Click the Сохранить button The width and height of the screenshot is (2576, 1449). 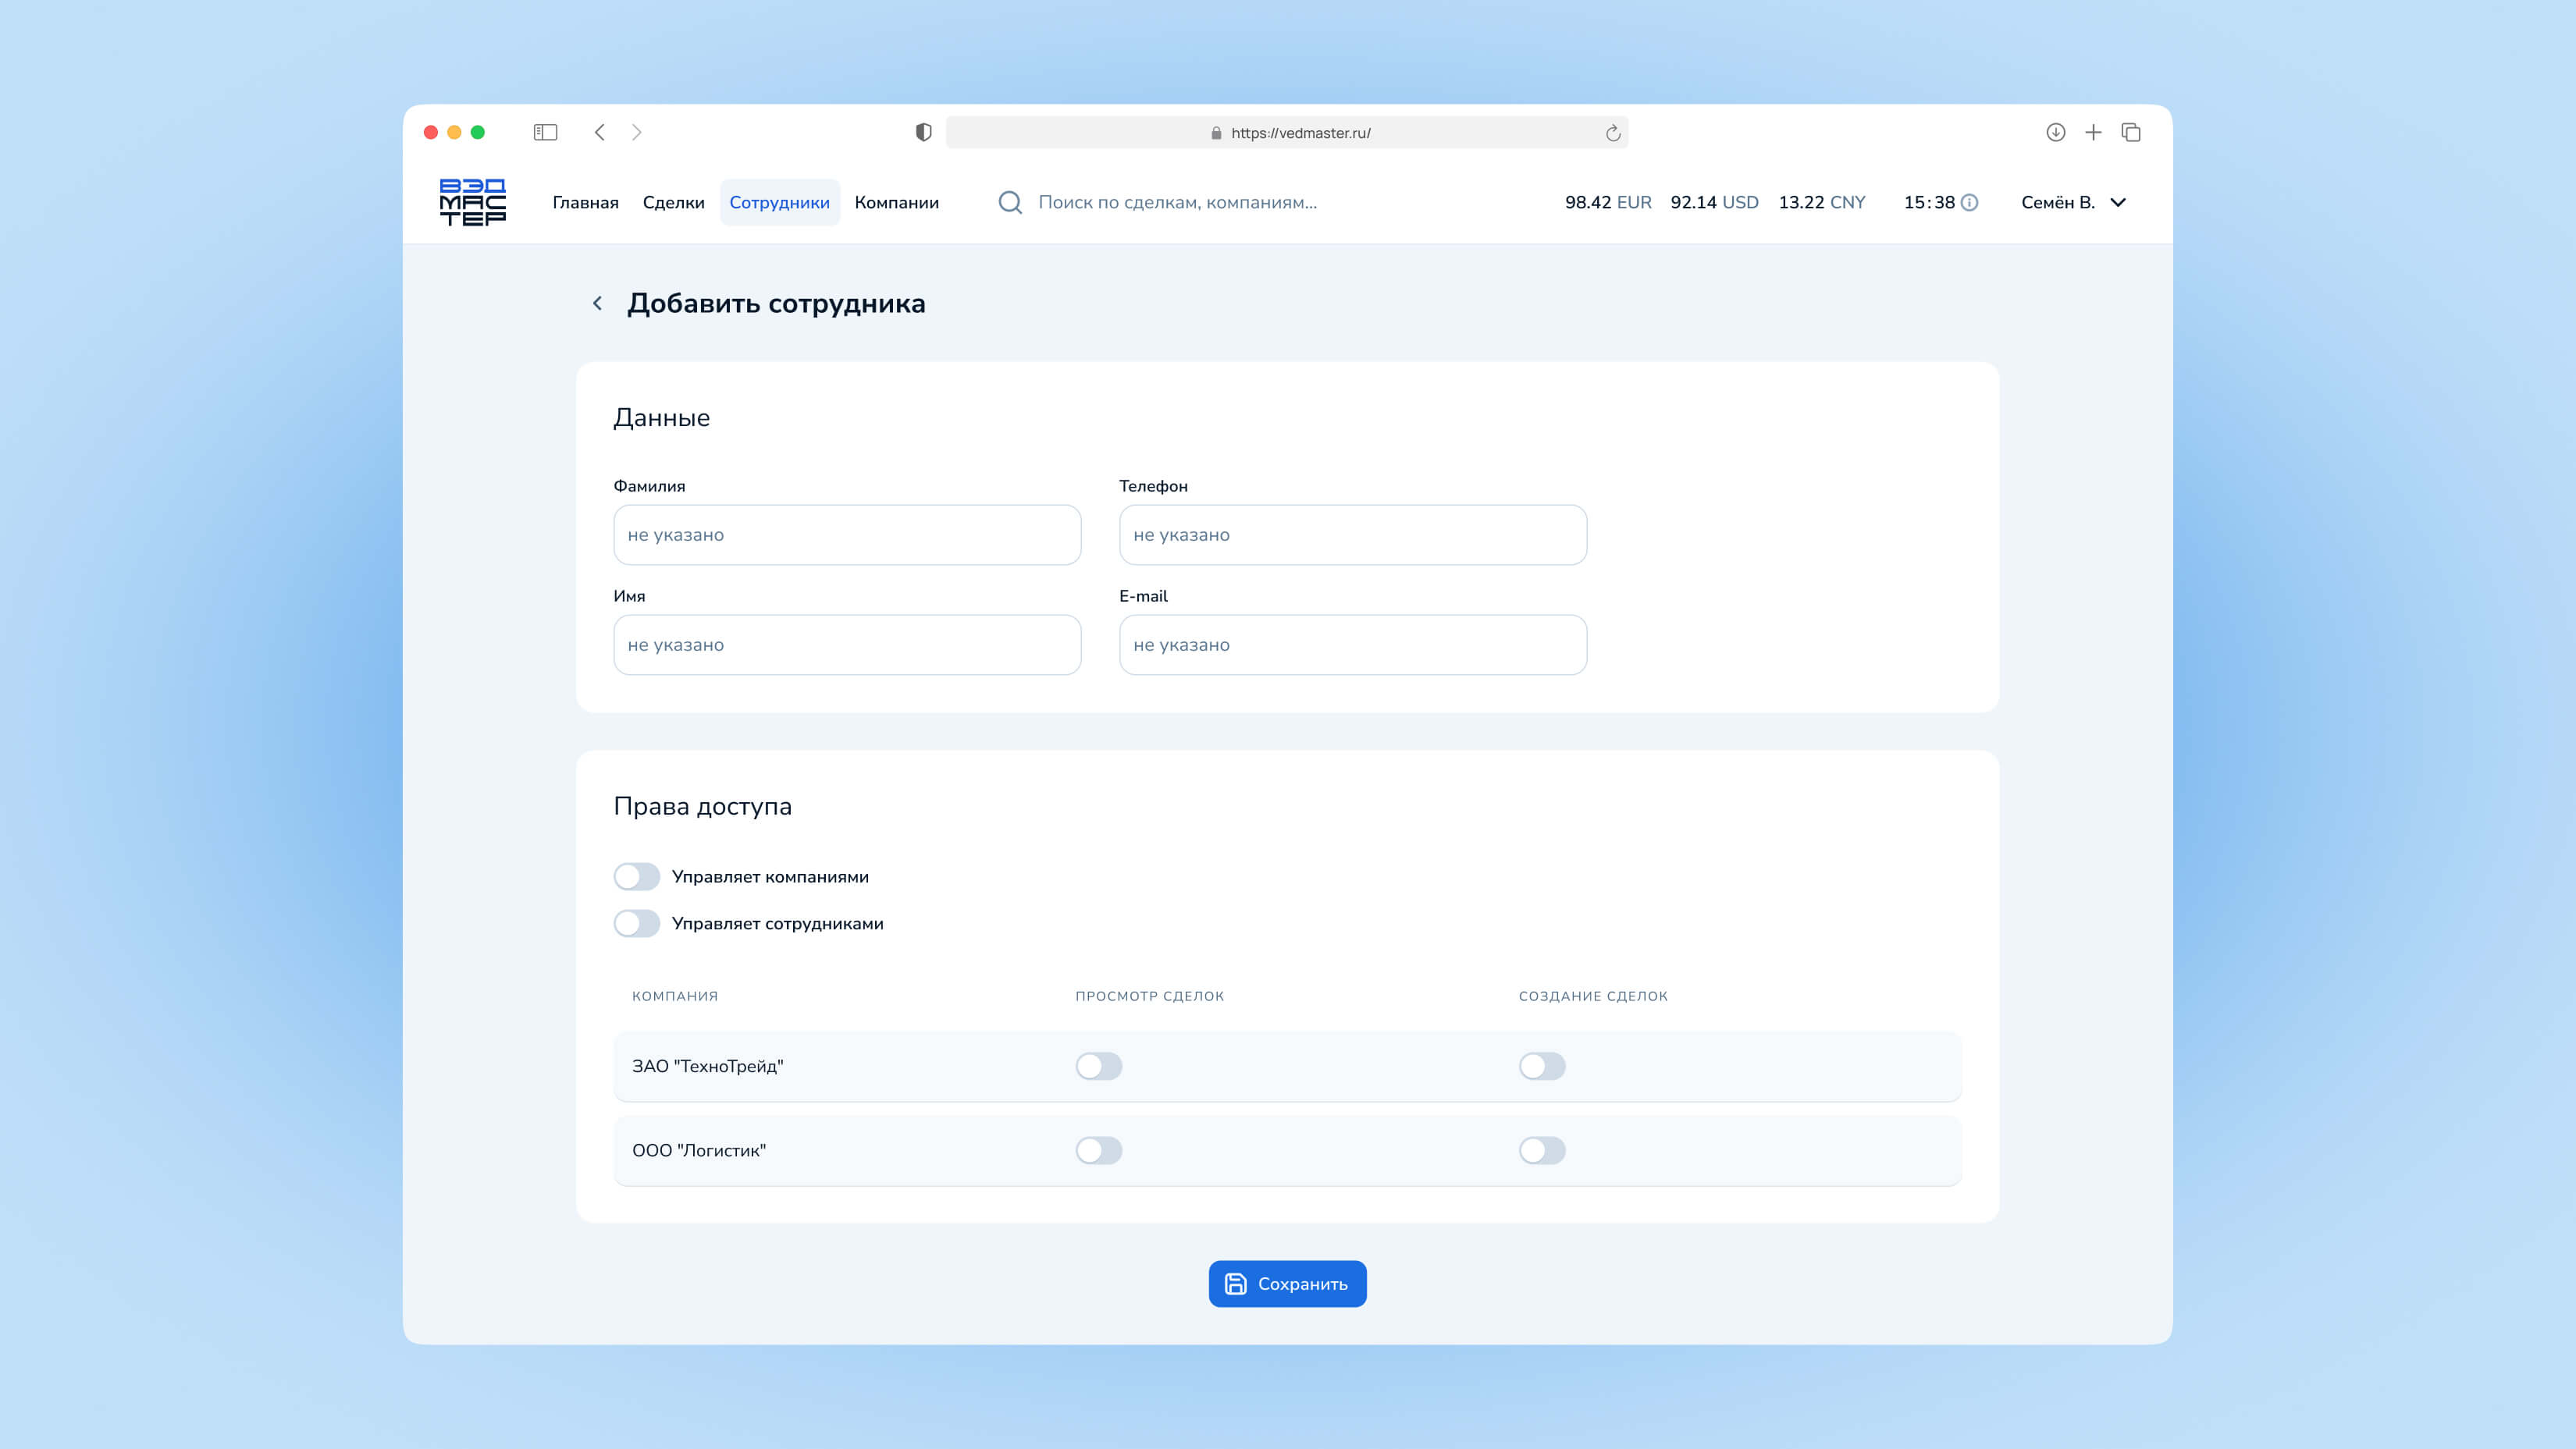[1287, 1284]
